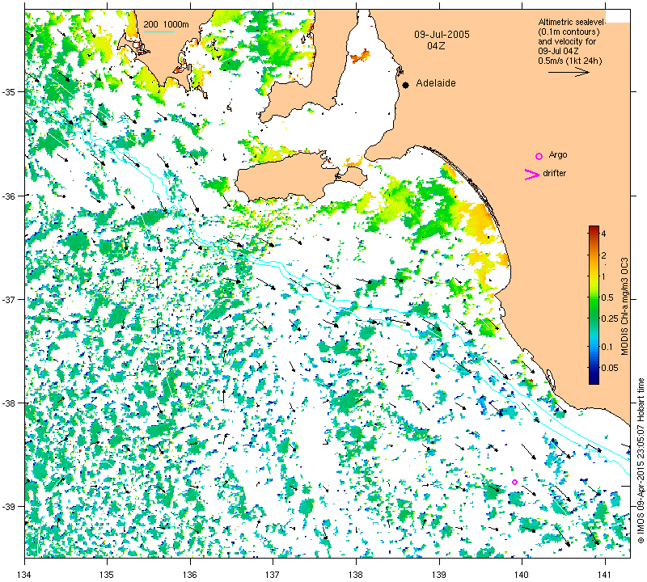The height and width of the screenshot is (582, 647).
Task: Click the longitude axis label '135'
Action: coord(108,574)
